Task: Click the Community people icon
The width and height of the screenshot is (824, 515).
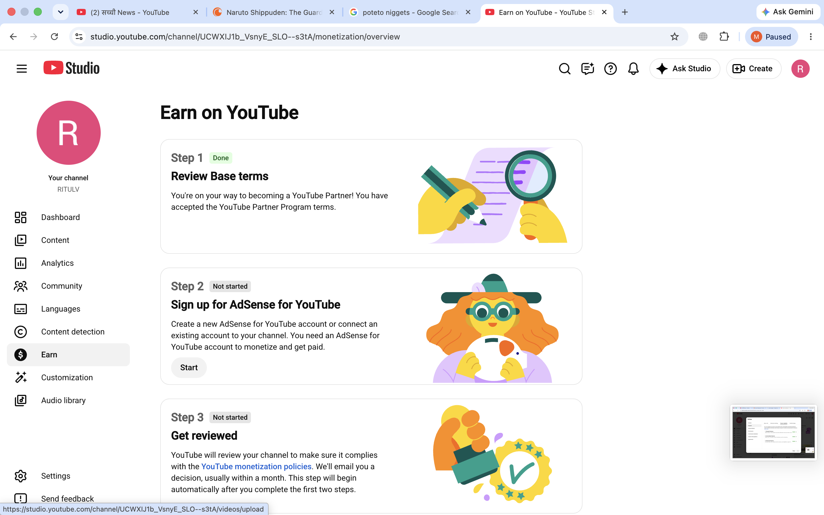Action: (x=20, y=286)
